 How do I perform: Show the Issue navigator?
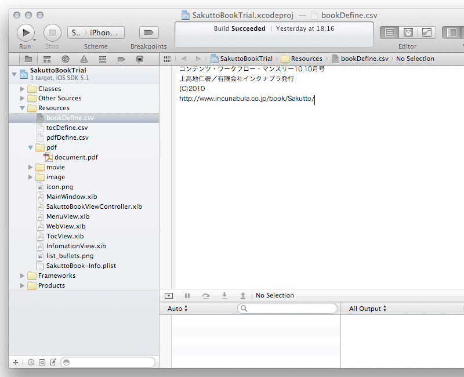[x=84, y=59]
